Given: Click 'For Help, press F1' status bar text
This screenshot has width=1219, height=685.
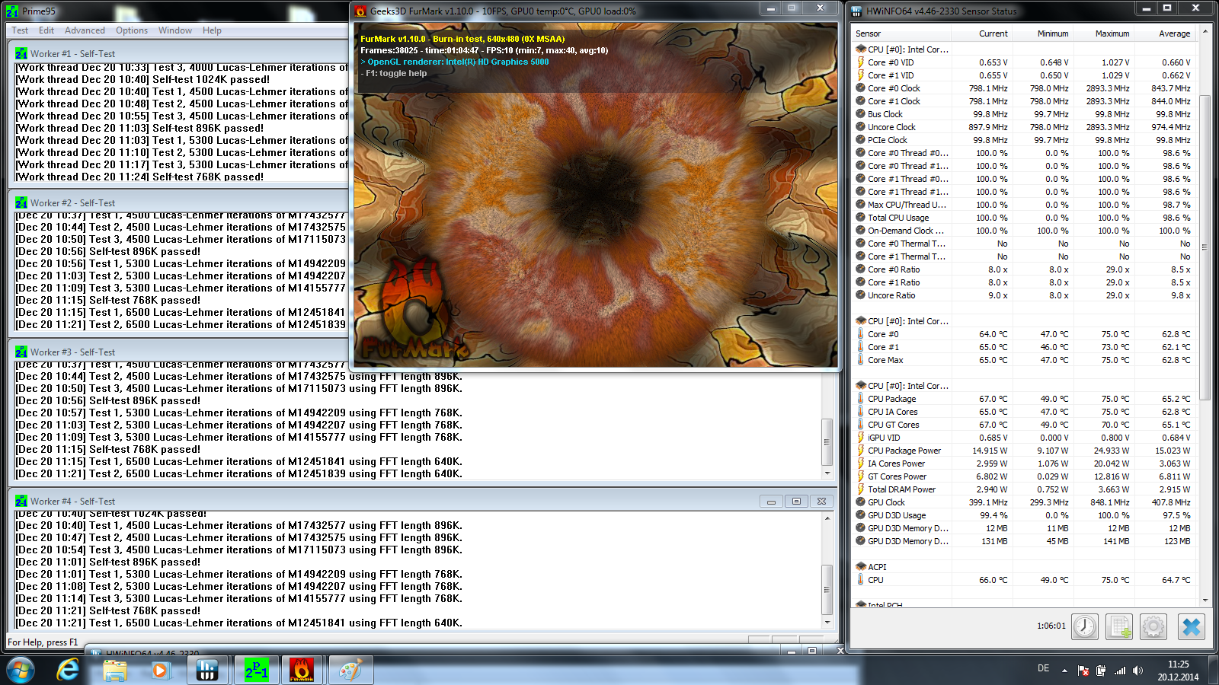Looking at the screenshot, I should 43,642.
